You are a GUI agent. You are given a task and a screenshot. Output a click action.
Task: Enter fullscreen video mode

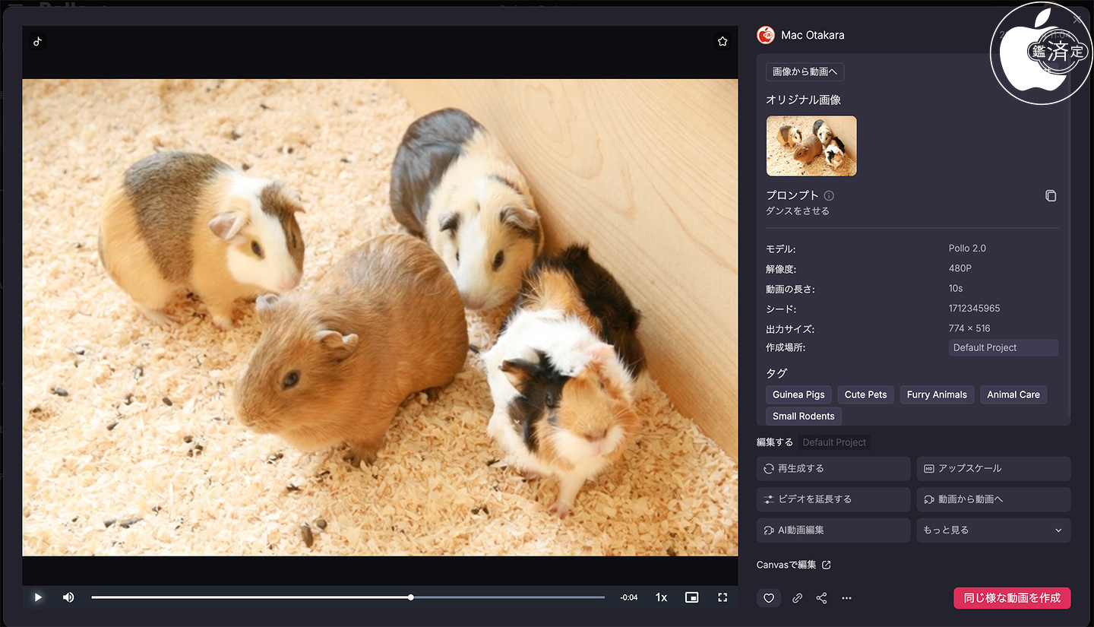(722, 597)
